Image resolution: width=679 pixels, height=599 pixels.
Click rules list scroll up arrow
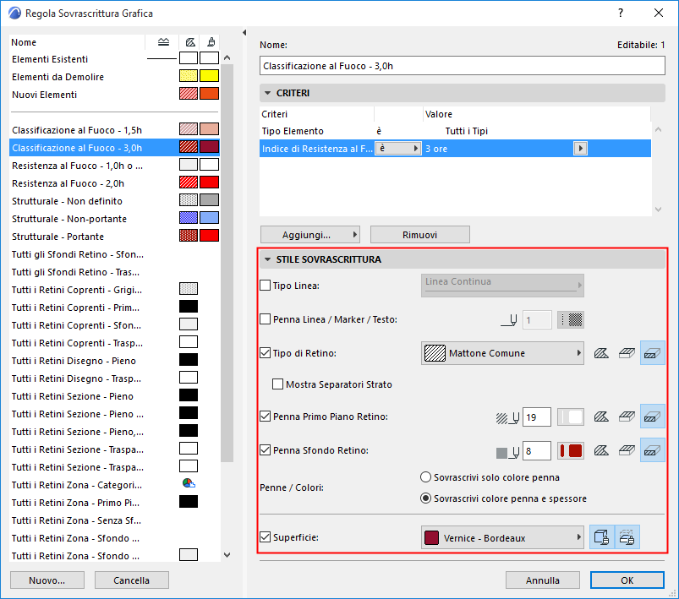click(x=227, y=57)
